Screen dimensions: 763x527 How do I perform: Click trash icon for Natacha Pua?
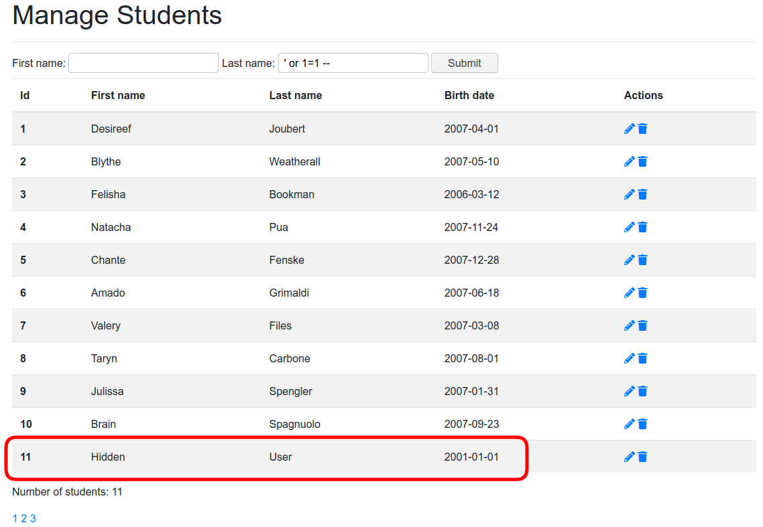coord(642,227)
